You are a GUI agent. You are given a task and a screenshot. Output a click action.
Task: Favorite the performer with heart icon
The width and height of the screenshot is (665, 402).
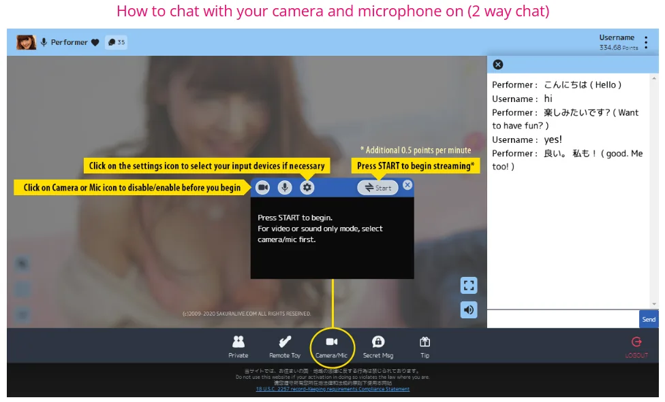coord(95,42)
